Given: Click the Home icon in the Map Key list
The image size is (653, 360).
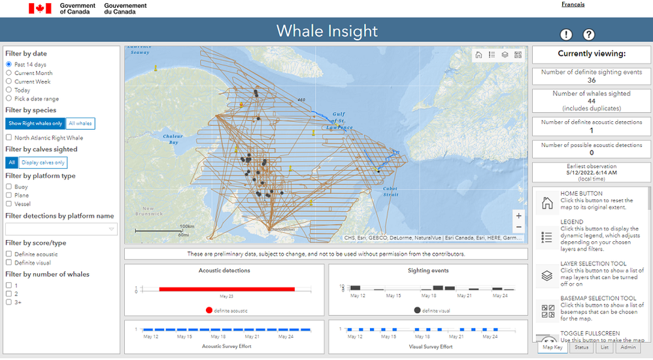Looking at the screenshot, I should [547, 203].
